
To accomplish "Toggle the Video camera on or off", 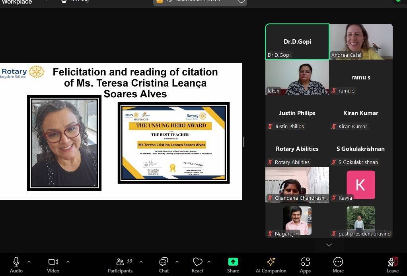I will pos(53,262).
